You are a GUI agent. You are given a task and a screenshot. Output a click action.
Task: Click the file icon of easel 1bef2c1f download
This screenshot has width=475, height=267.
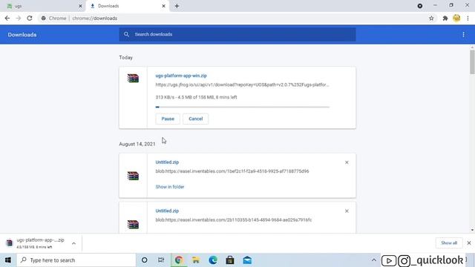click(133, 176)
